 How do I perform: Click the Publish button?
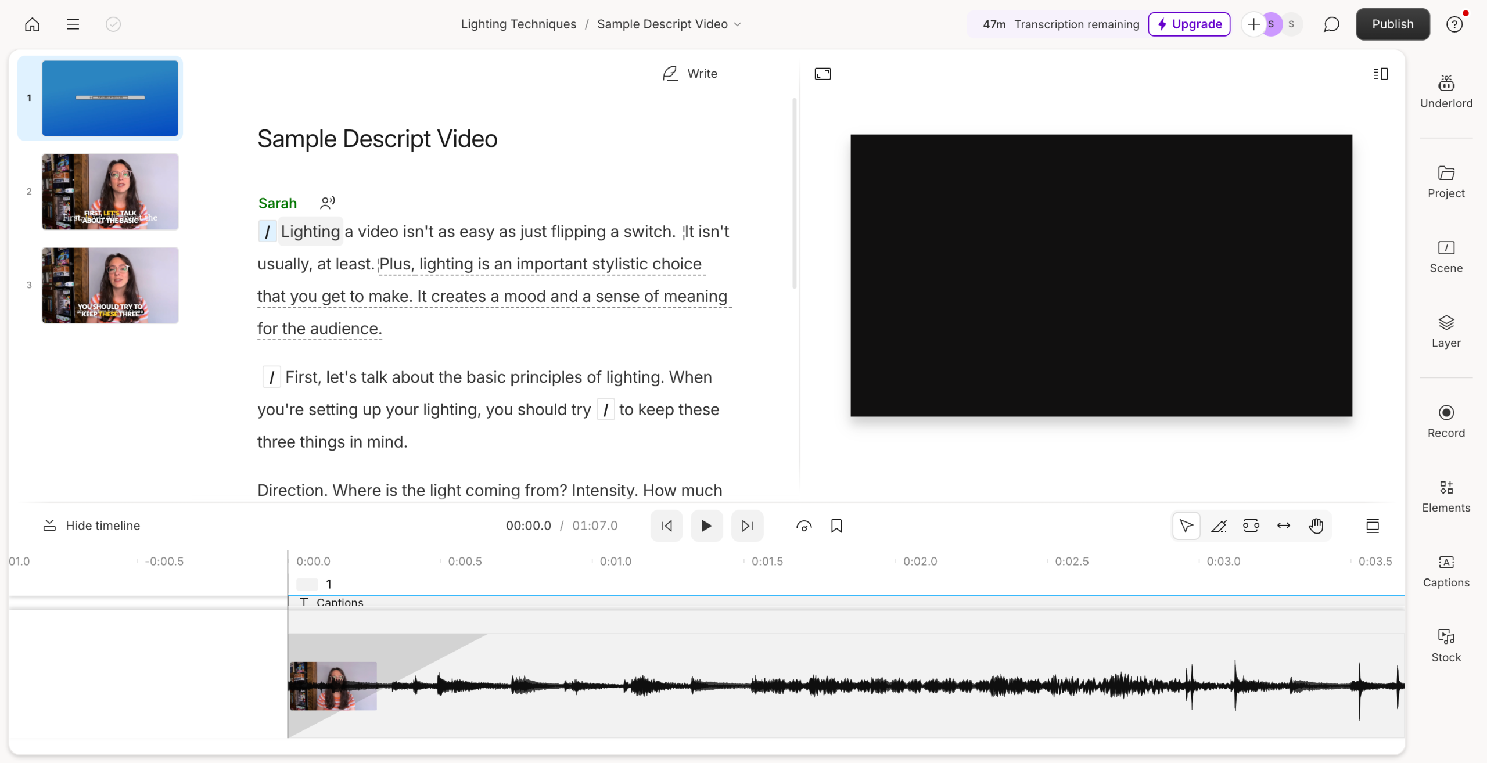[x=1392, y=24]
